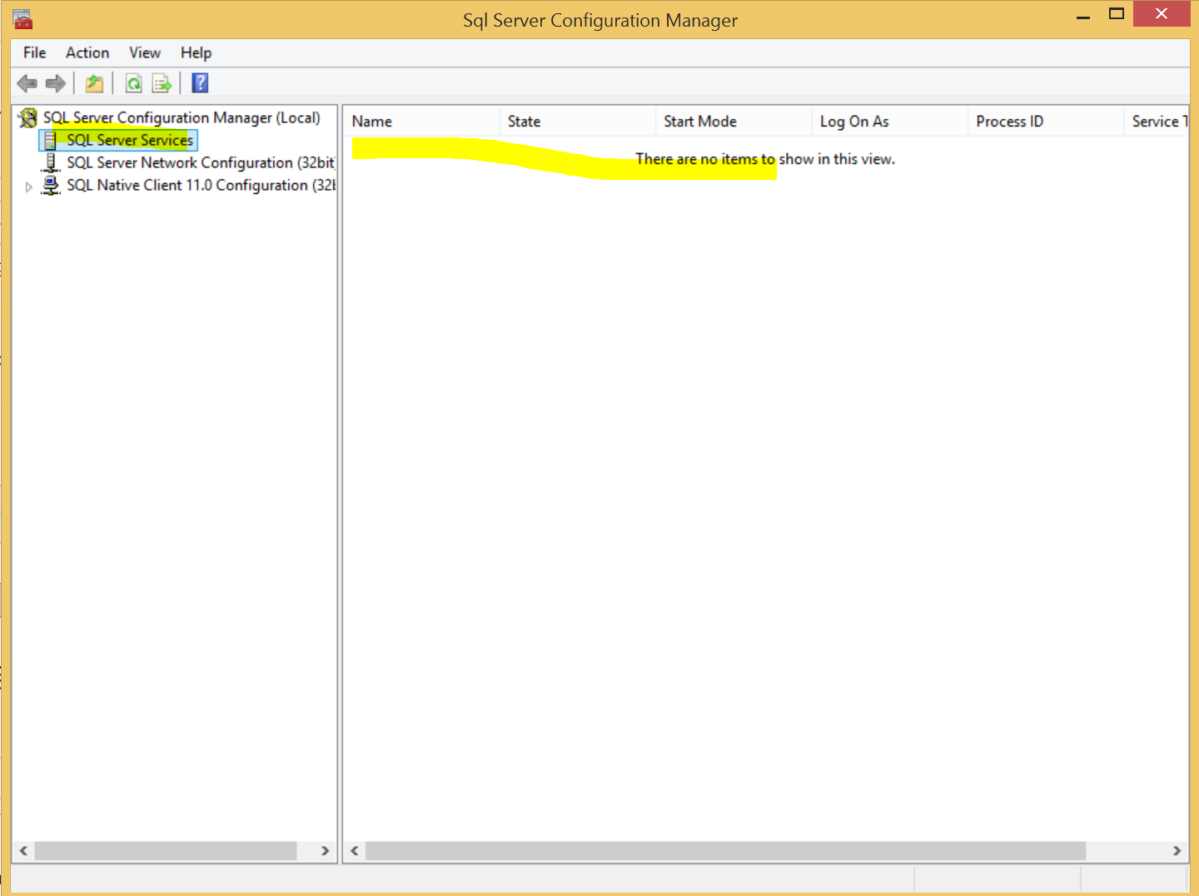Click the Back arrow toolbar icon
The height and width of the screenshot is (896, 1199).
(27, 83)
